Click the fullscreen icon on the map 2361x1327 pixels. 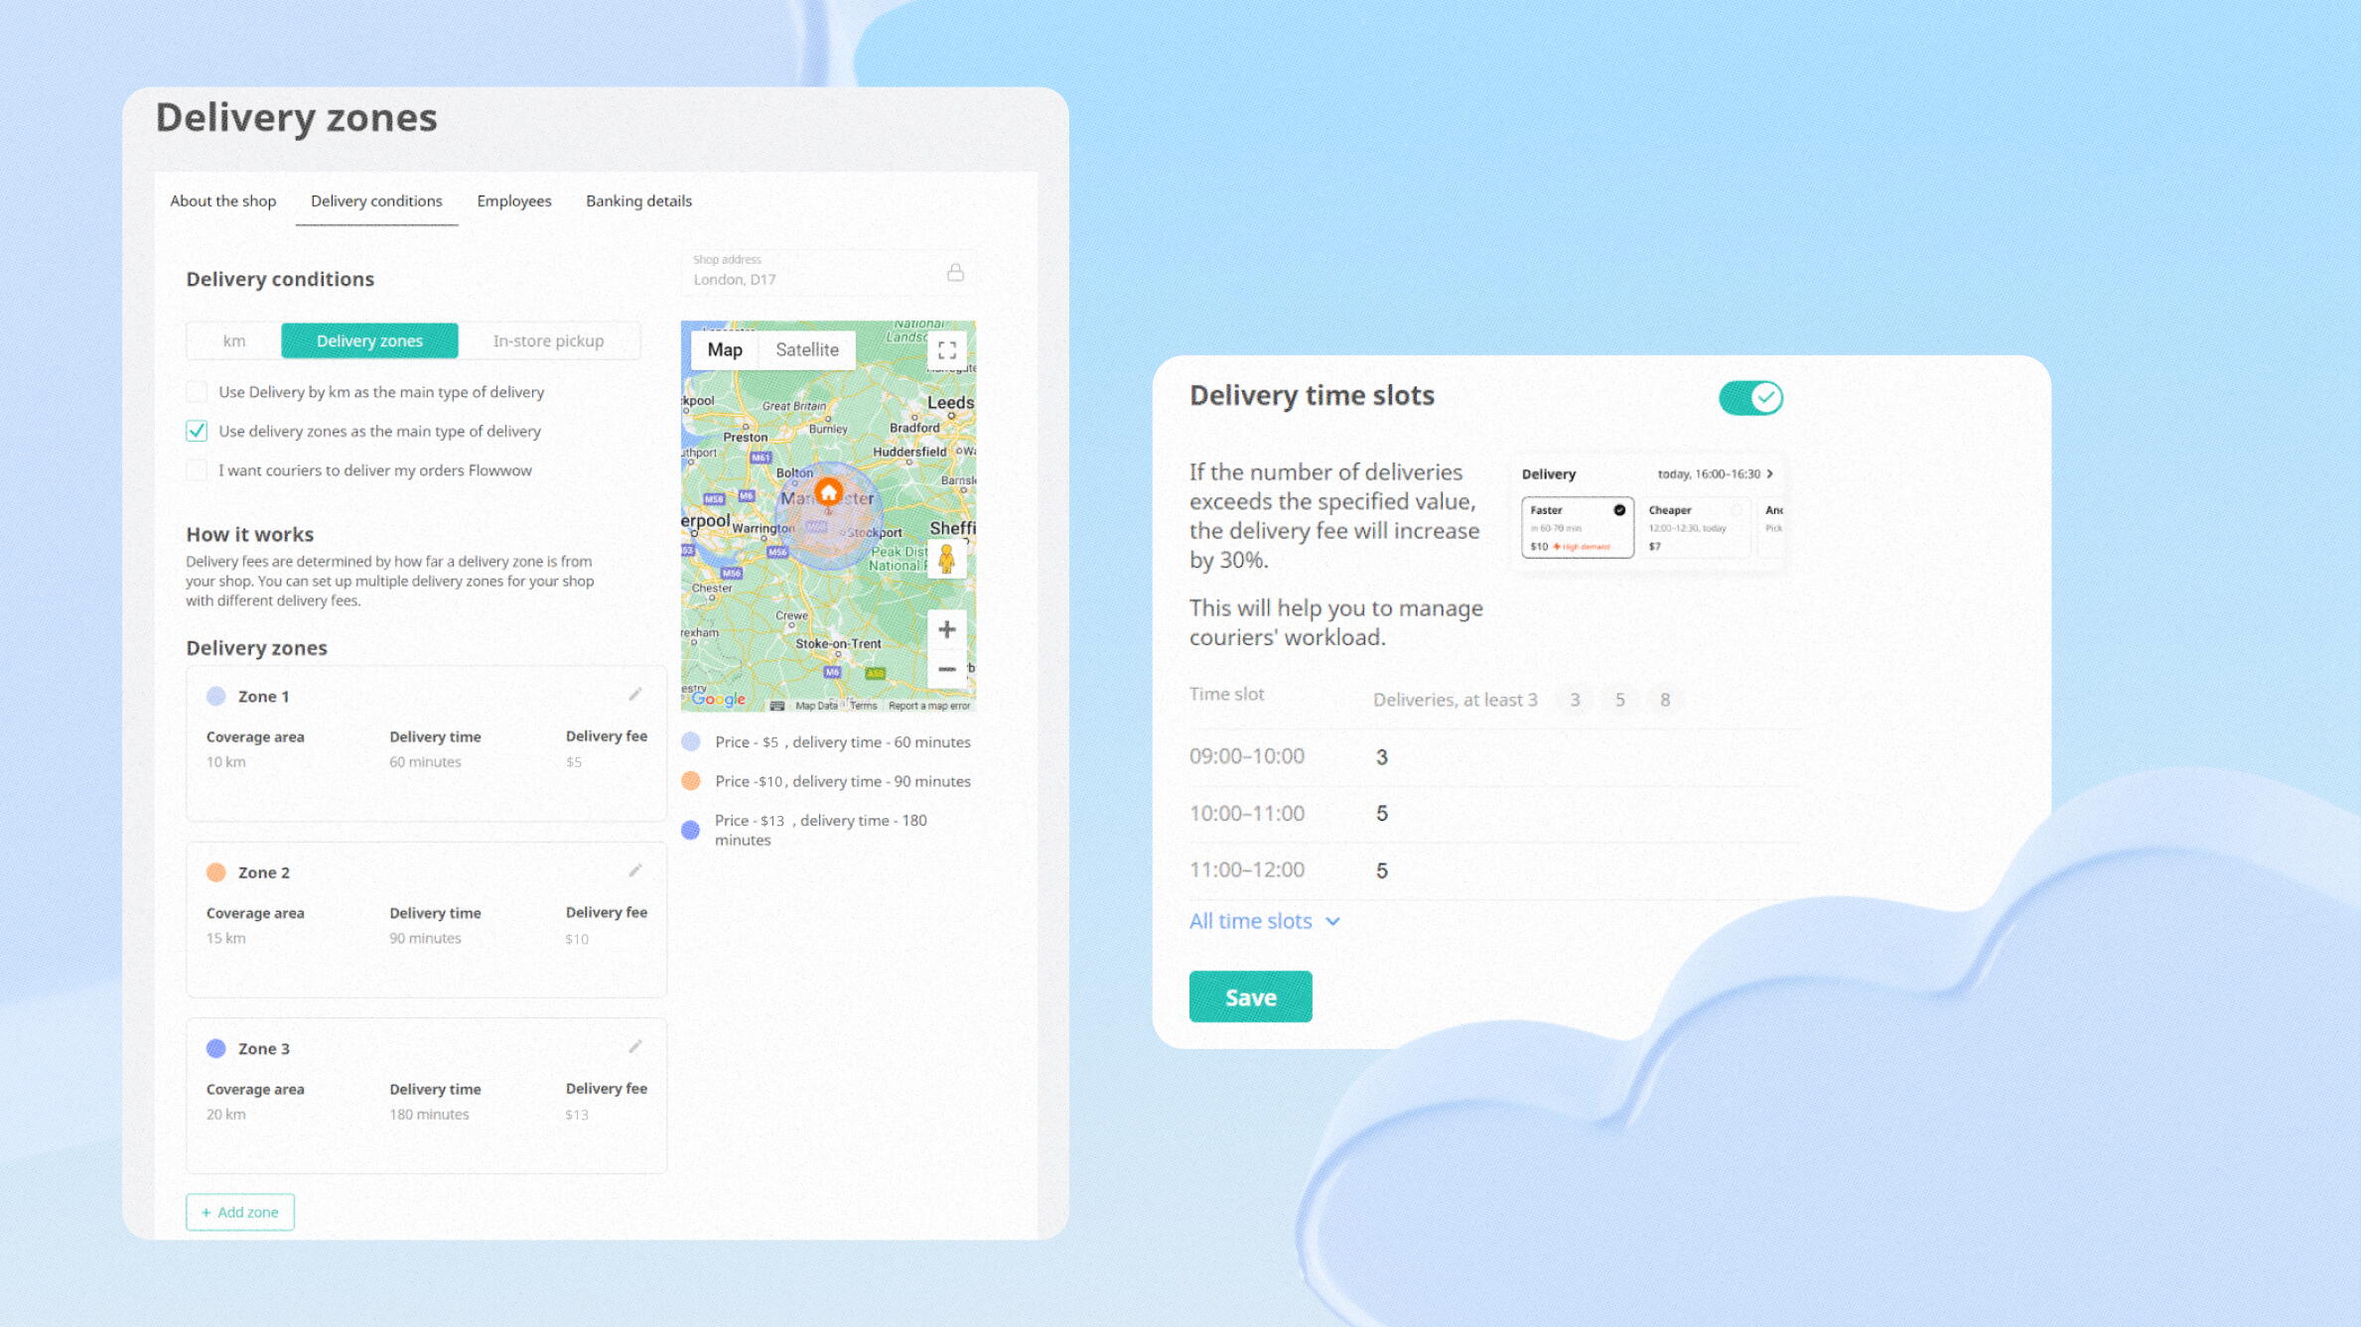[x=946, y=348]
